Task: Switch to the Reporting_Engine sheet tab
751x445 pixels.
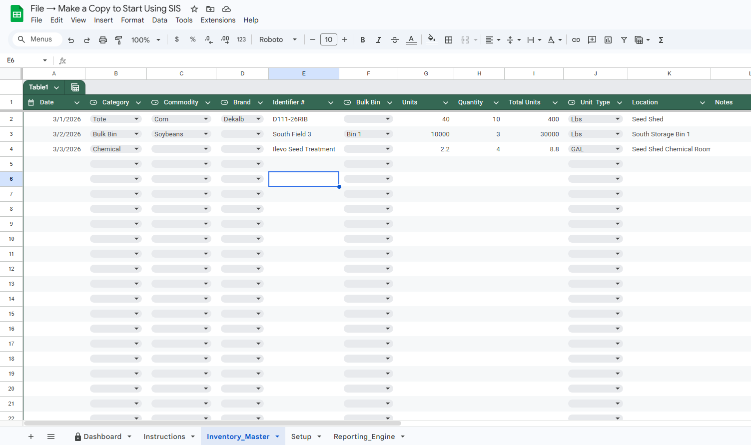Action: pyautogui.click(x=364, y=437)
